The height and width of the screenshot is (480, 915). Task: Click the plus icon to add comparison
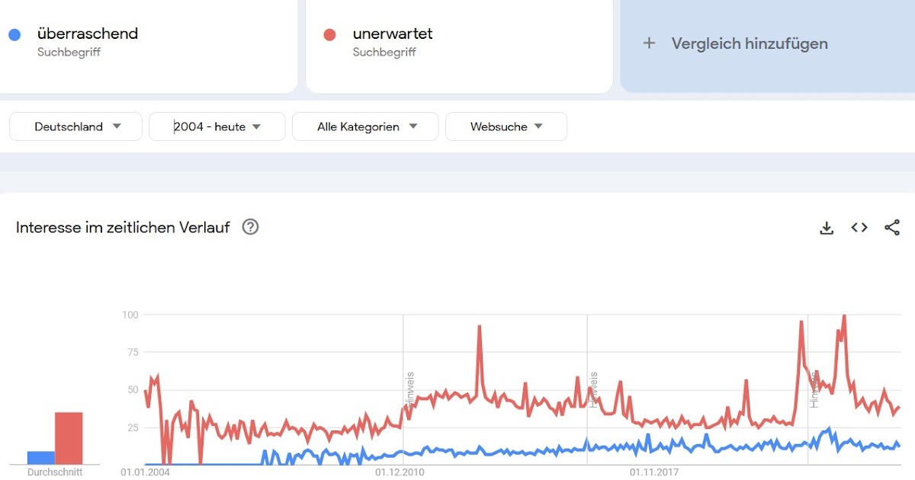[x=649, y=43]
